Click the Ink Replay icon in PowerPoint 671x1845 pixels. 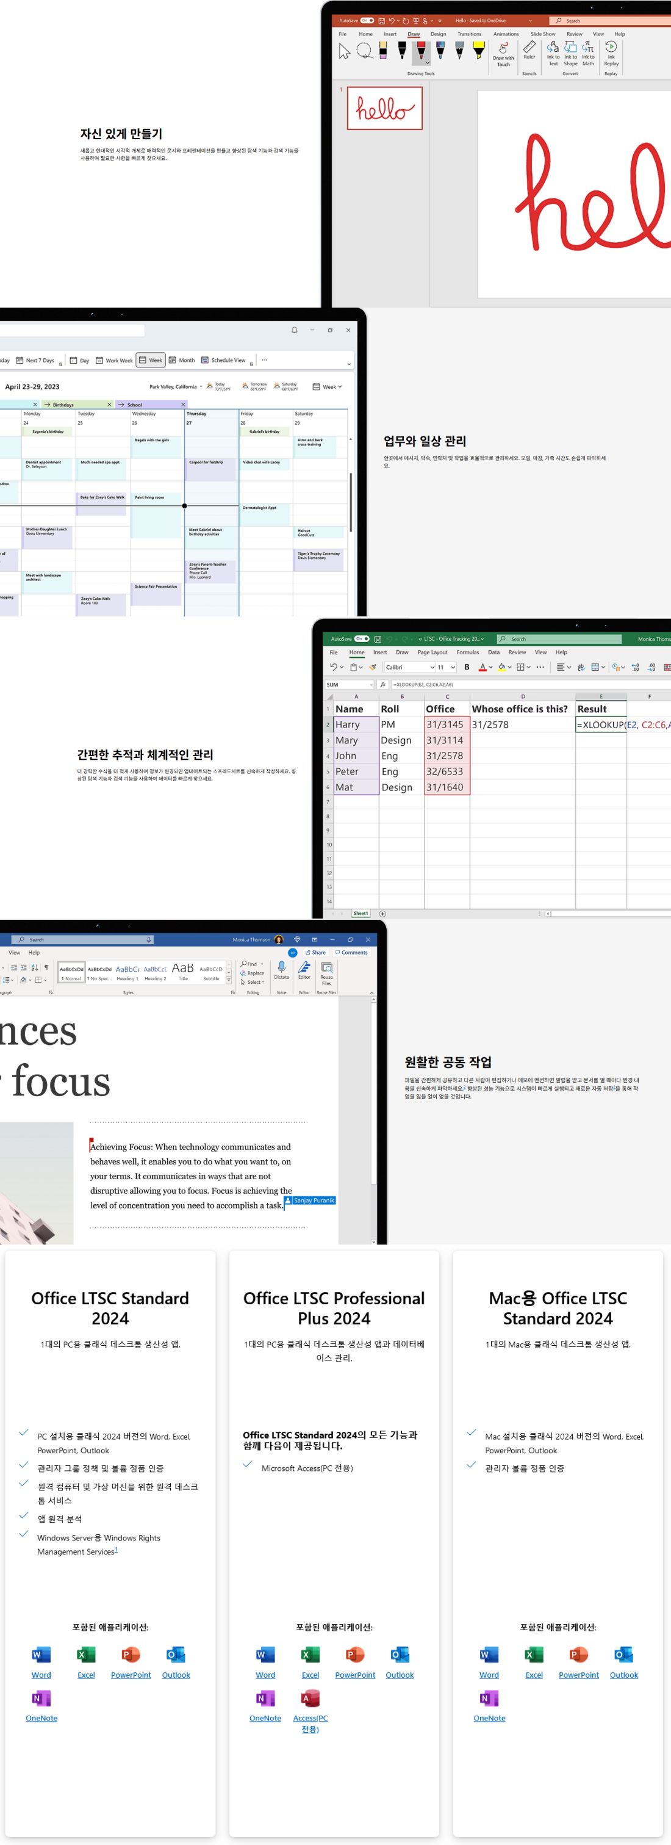[x=611, y=50]
